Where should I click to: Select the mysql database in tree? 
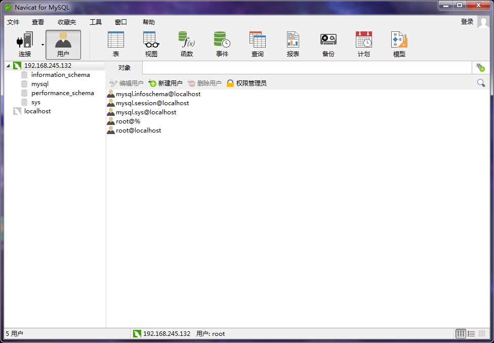pyautogui.click(x=39, y=84)
